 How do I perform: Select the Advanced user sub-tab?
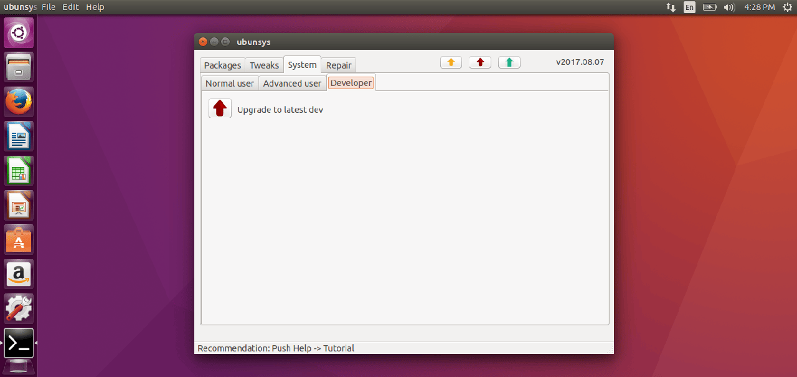click(x=292, y=84)
